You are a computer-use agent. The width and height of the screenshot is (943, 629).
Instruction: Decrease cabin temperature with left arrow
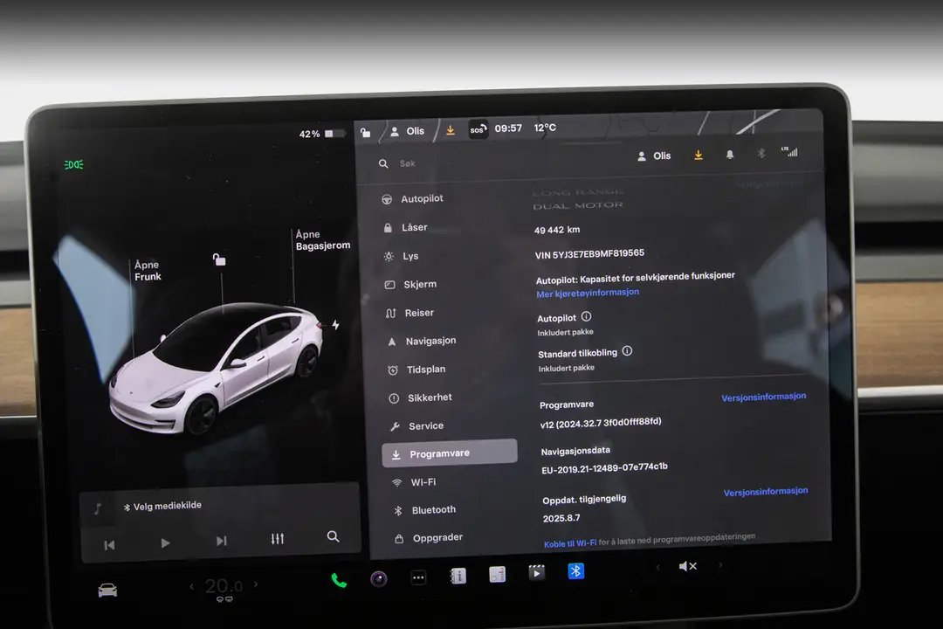pos(192,586)
